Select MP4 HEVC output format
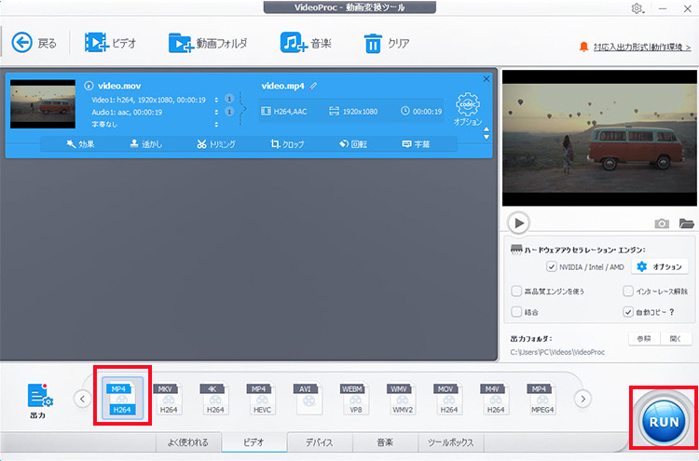The height and width of the screenshot is (461, 699). (262, 399)
